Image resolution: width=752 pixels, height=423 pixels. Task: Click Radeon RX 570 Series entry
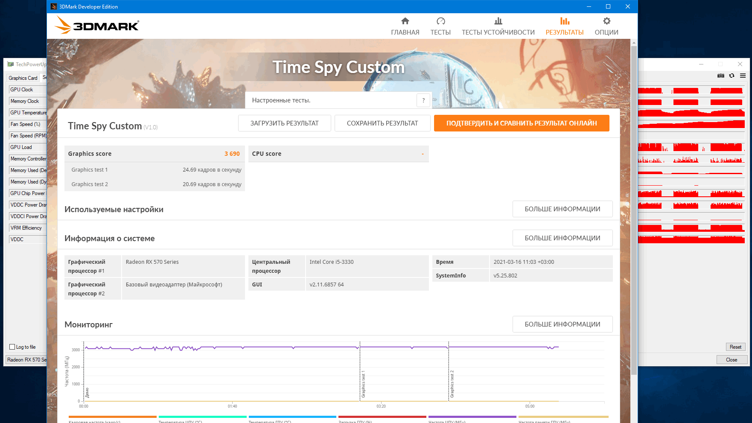[x=152, y=262]
